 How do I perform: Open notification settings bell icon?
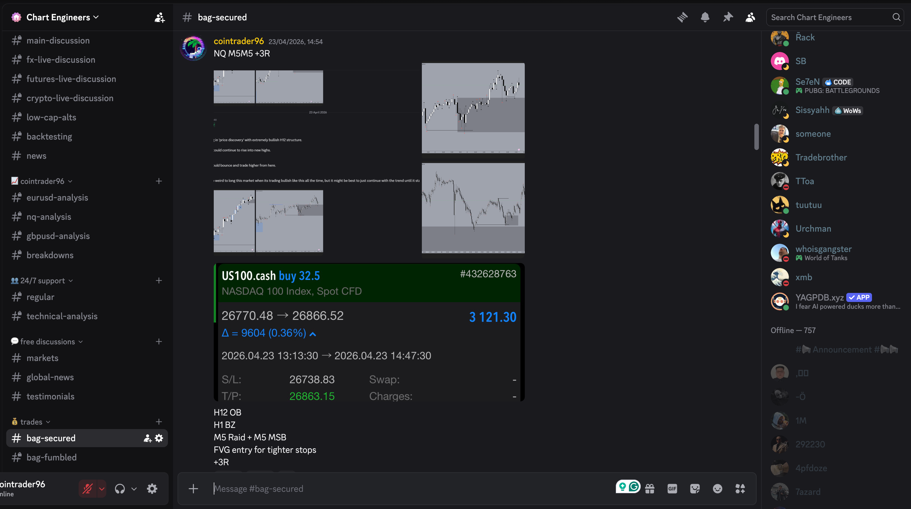point(705,17)
